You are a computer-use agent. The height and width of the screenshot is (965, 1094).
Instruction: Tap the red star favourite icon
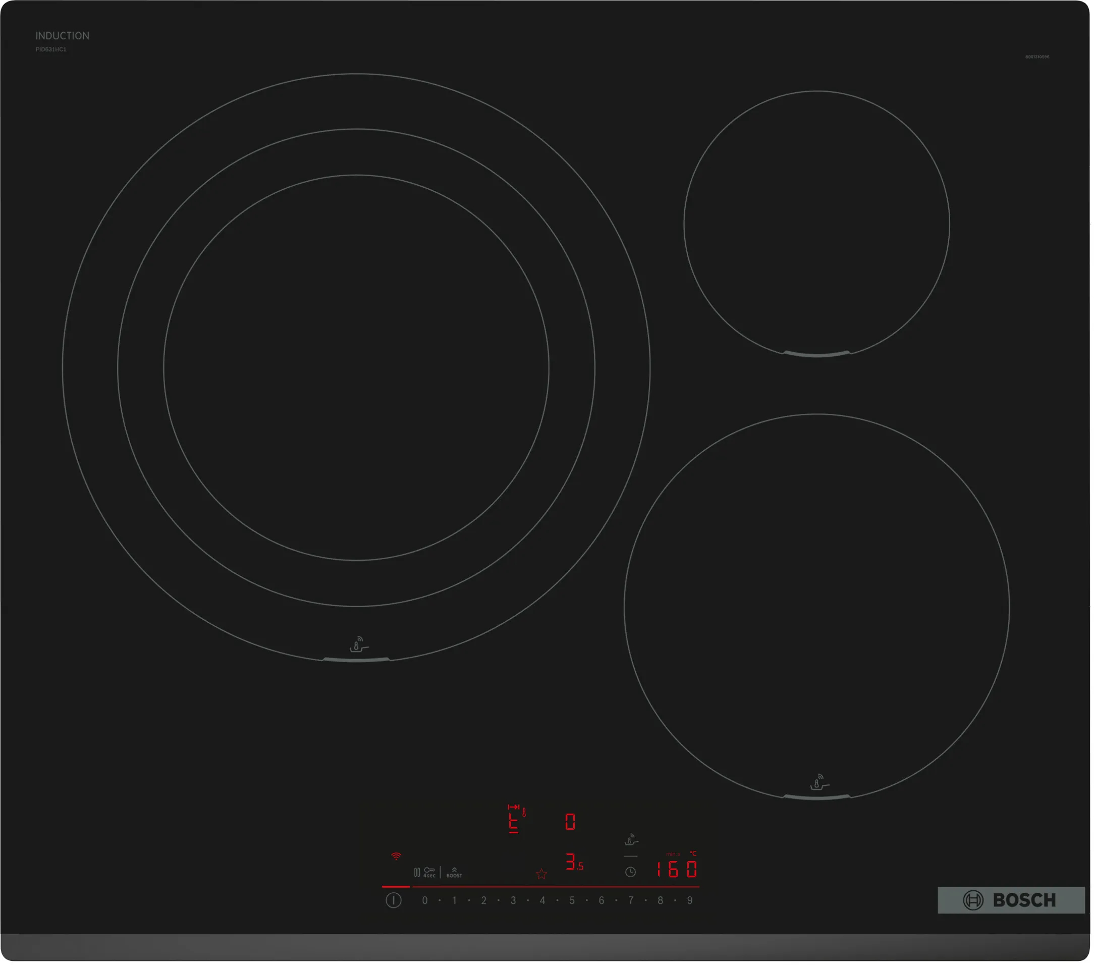pyautogui.click(x=542, y=875)
